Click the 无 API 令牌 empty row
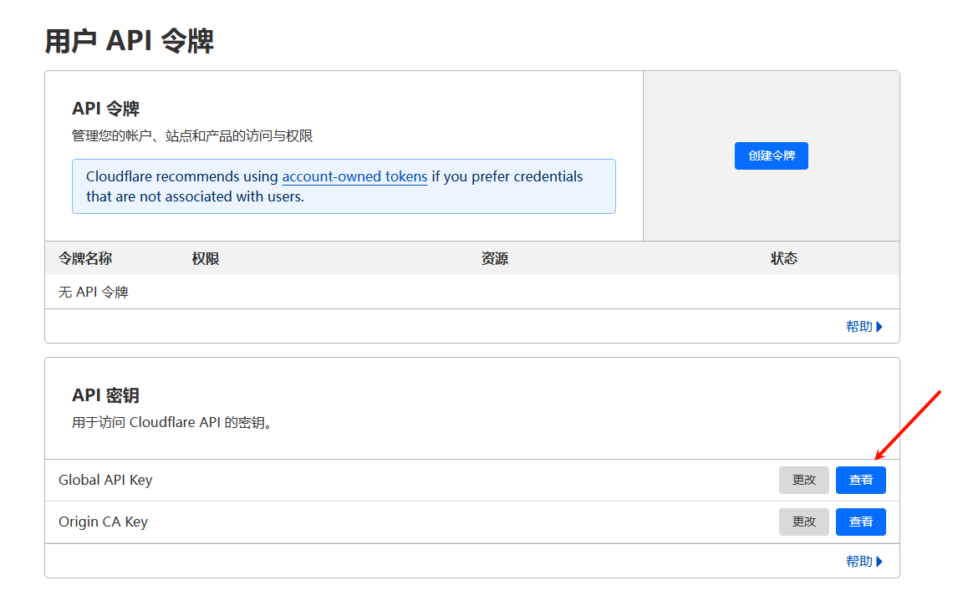This screenshot has height=616, width=968. click(471, 292)
